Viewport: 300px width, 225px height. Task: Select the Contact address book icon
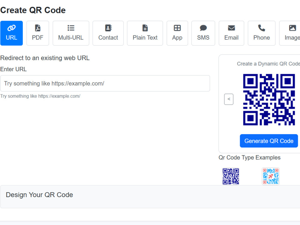click(x=108, y=28)
